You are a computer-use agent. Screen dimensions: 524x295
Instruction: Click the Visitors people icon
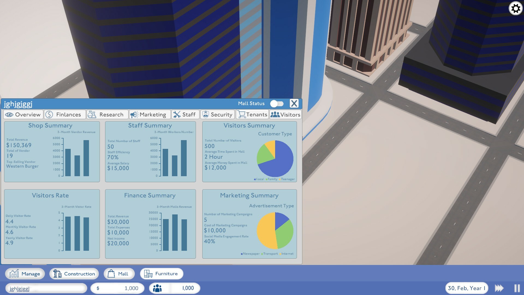[x=275, y=114]
